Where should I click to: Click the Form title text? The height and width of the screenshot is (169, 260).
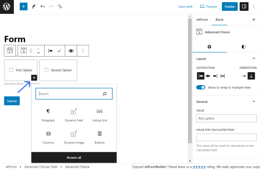15,39
